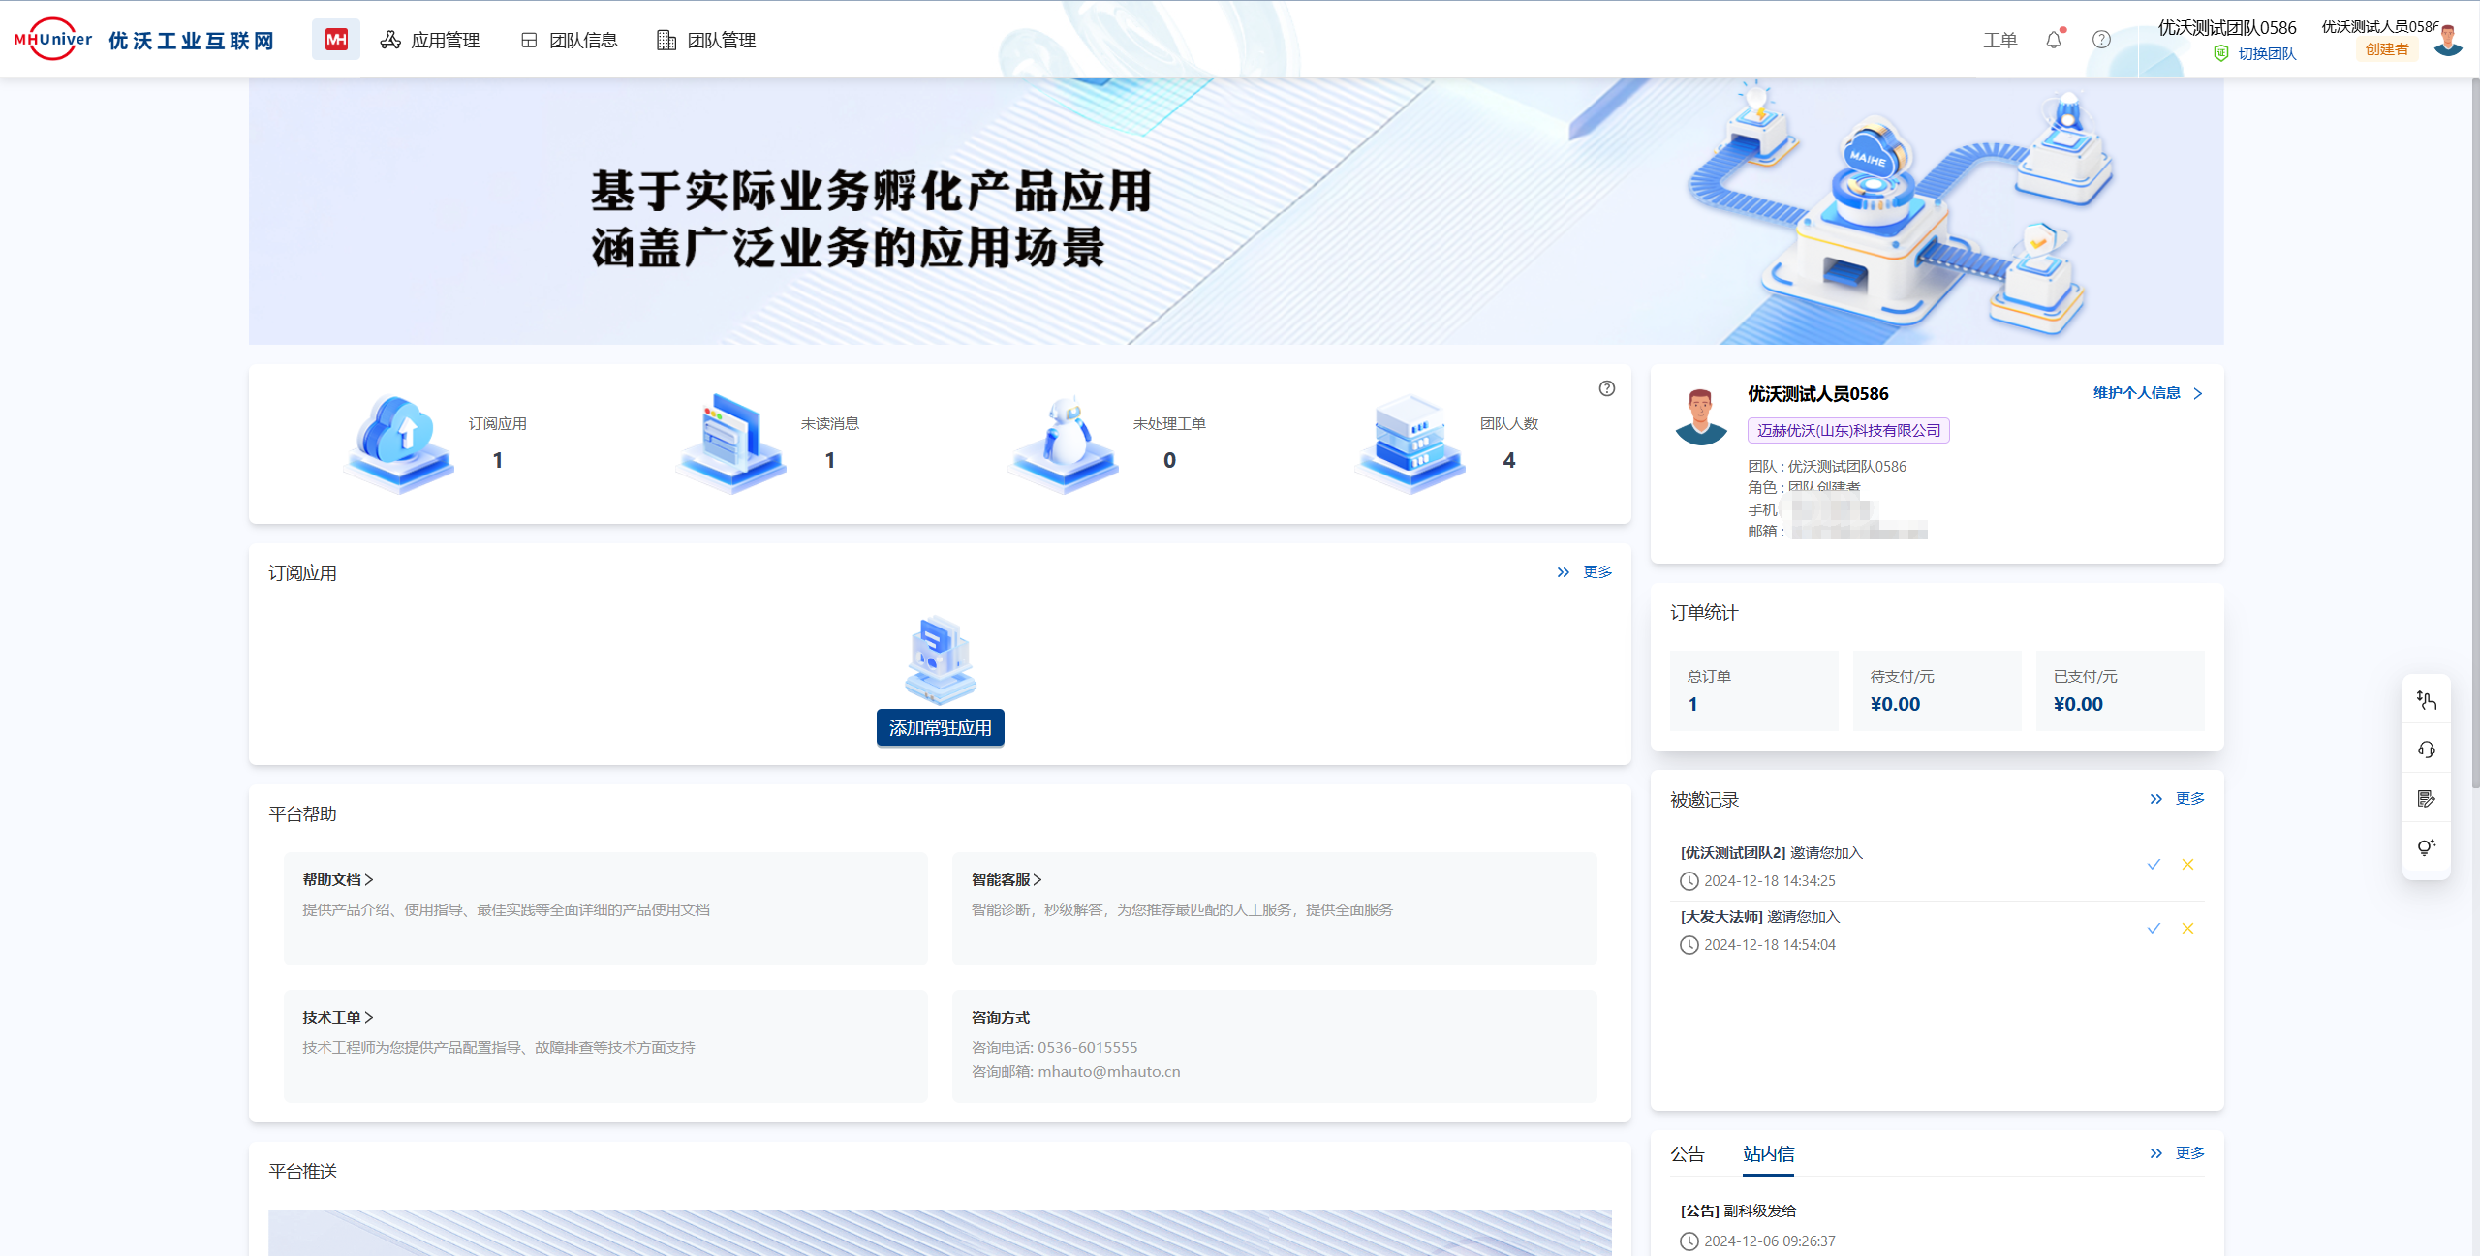Expand 订阅应用 section with 更多
The height and width of the screenshot is (1256, 2480).
pyautogui.click(x=1596, y=572)
